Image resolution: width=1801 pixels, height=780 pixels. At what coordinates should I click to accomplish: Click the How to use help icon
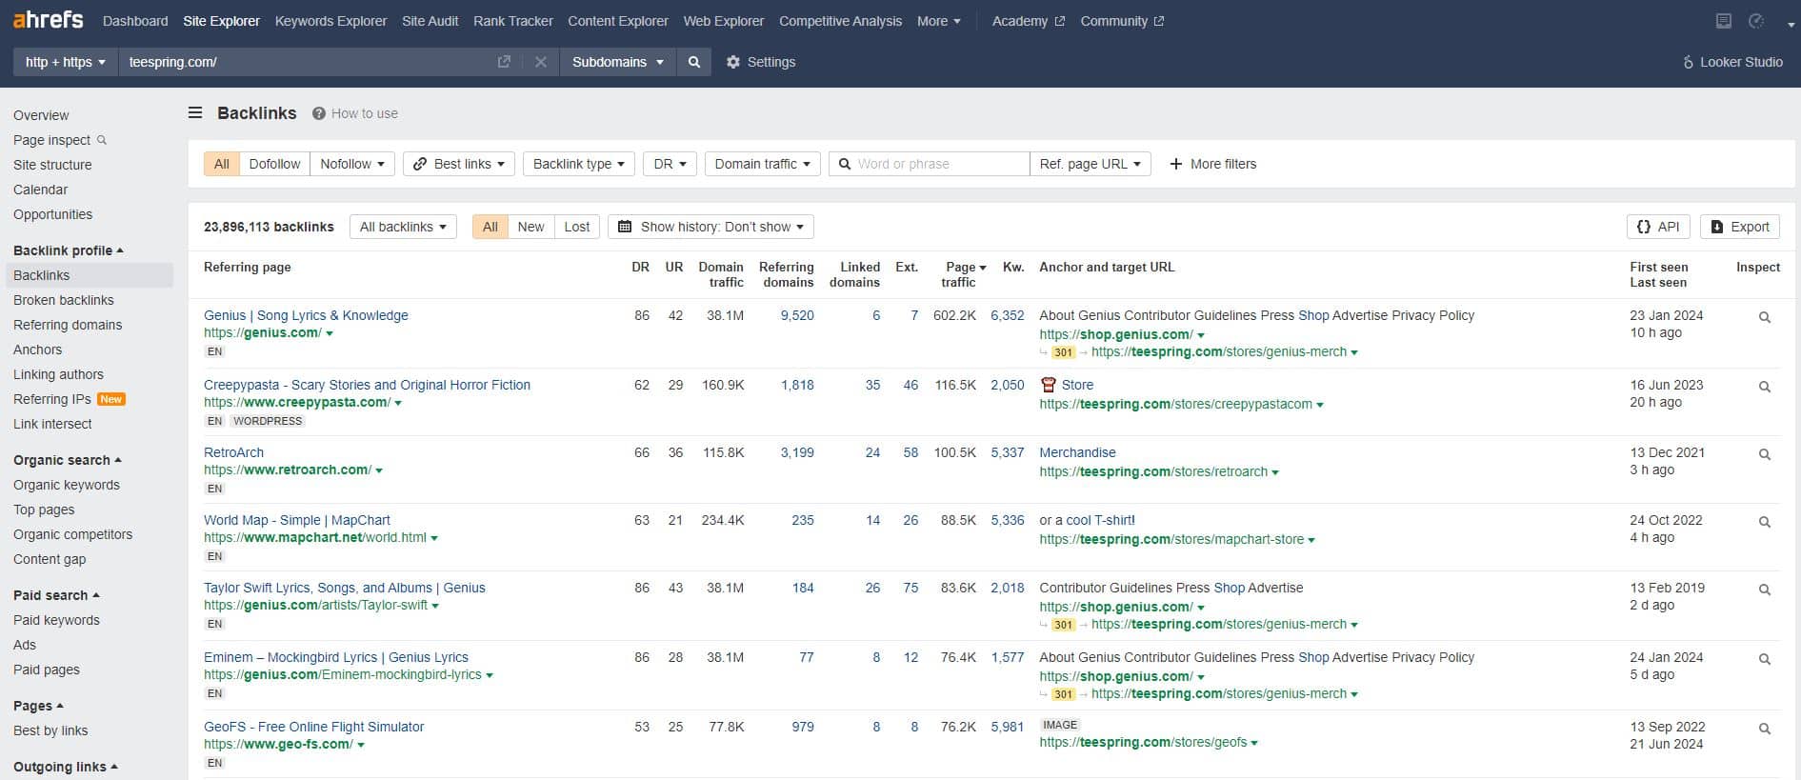click(318, 113)
